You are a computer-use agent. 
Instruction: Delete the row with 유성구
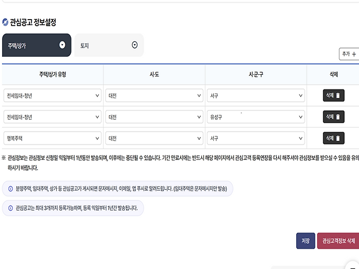[x=333, y=117]
